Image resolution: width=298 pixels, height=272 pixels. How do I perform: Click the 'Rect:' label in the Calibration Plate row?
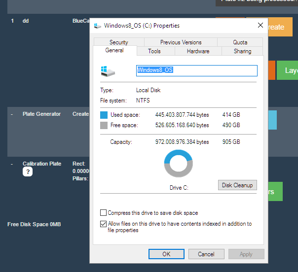[x=79, y=164]
